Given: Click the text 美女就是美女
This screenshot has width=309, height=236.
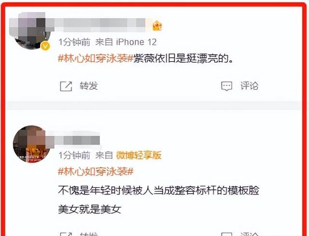Looking at the screenshot, I should 90,209.
